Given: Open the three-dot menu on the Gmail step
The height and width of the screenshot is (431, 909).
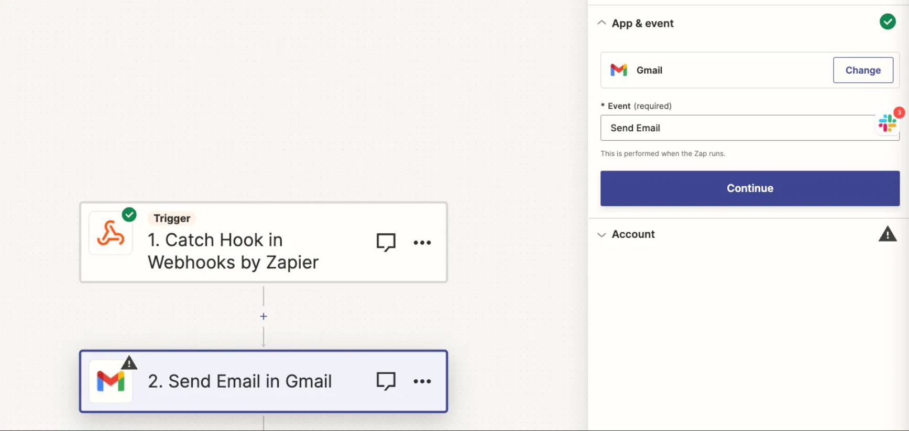Looking at the screenshot, I should 422,381.
